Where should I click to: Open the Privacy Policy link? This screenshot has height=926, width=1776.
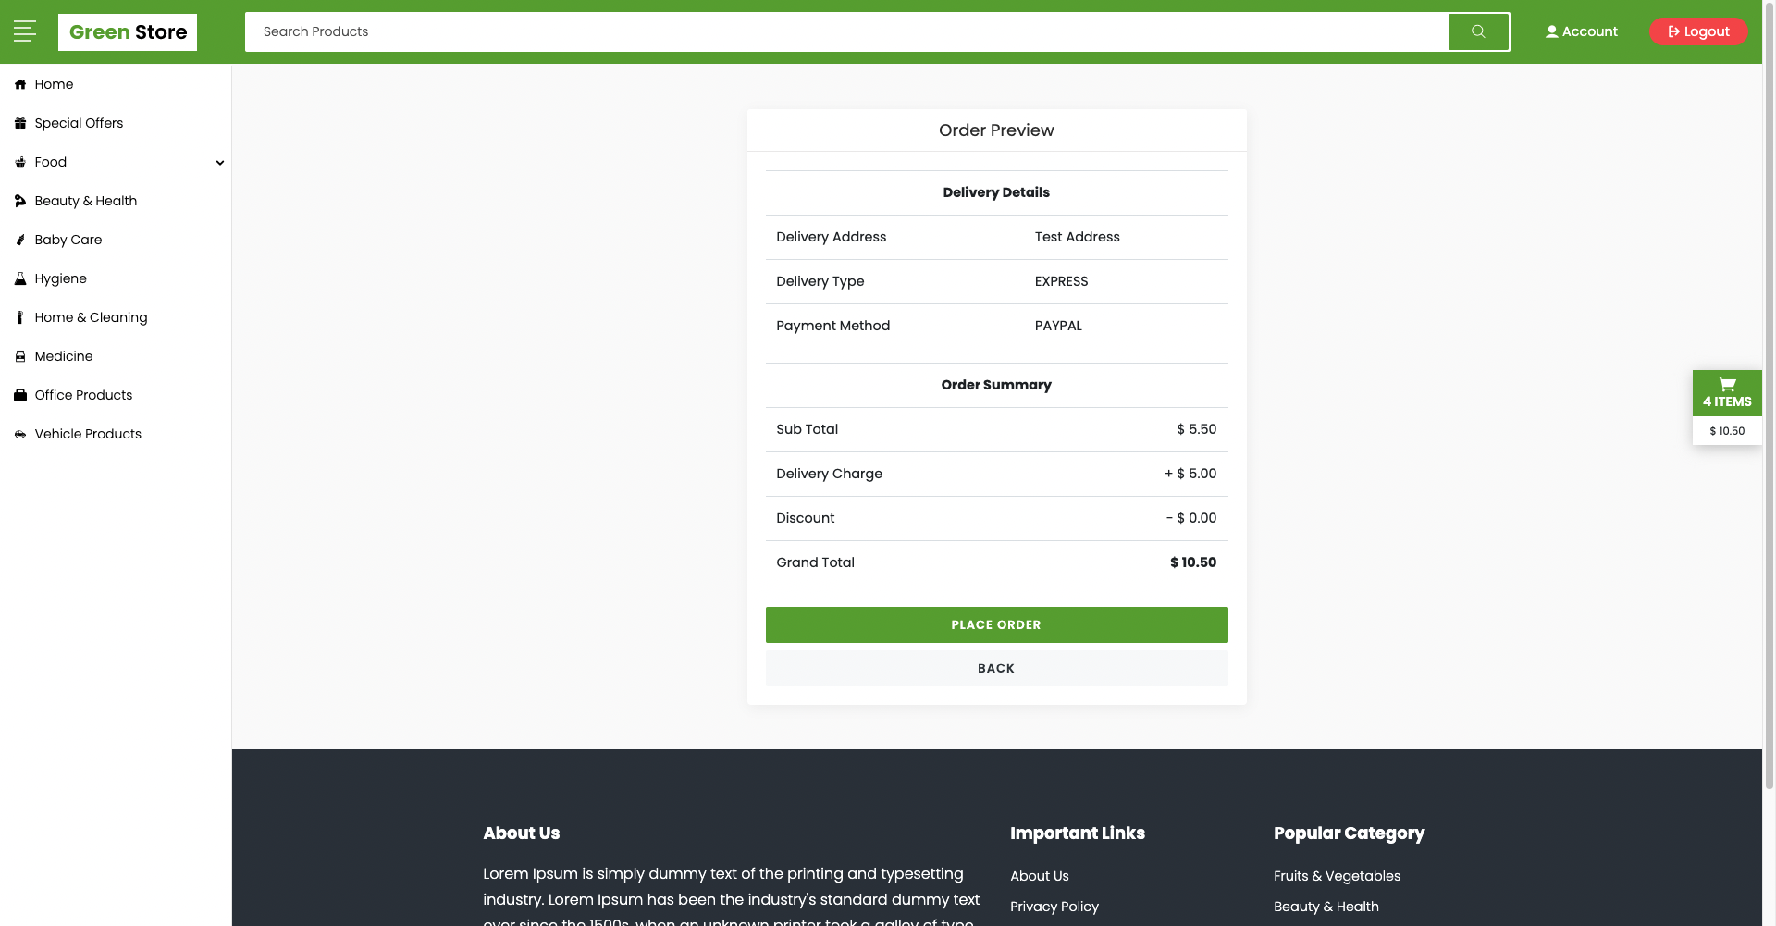pyautogui.click(x=1054, y=907)
